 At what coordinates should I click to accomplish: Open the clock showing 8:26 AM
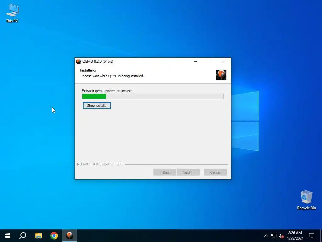(x=295, y=236)
